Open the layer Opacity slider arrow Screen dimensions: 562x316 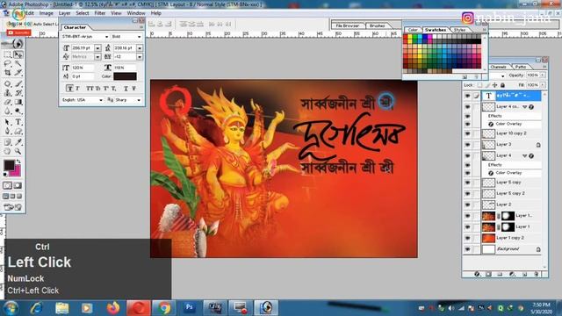coord(543,75)
